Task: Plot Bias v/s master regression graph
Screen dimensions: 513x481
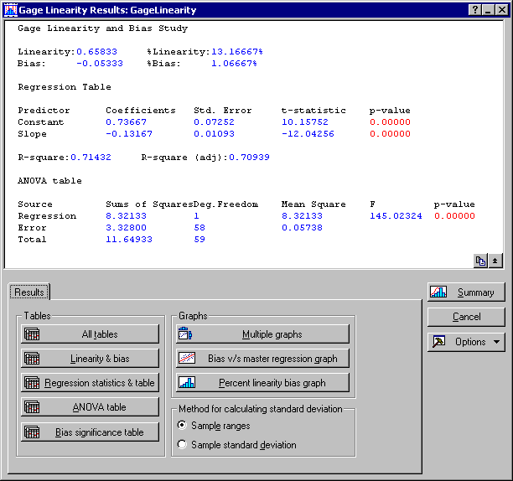Action: [262, 358]
